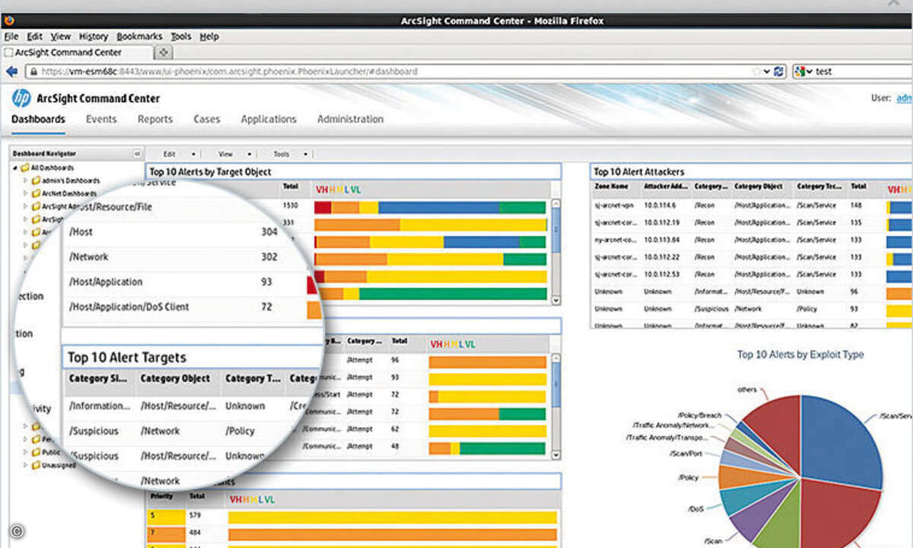Click total 1530 in Target Object panel
913x548 pixels.
click(290, 206)
